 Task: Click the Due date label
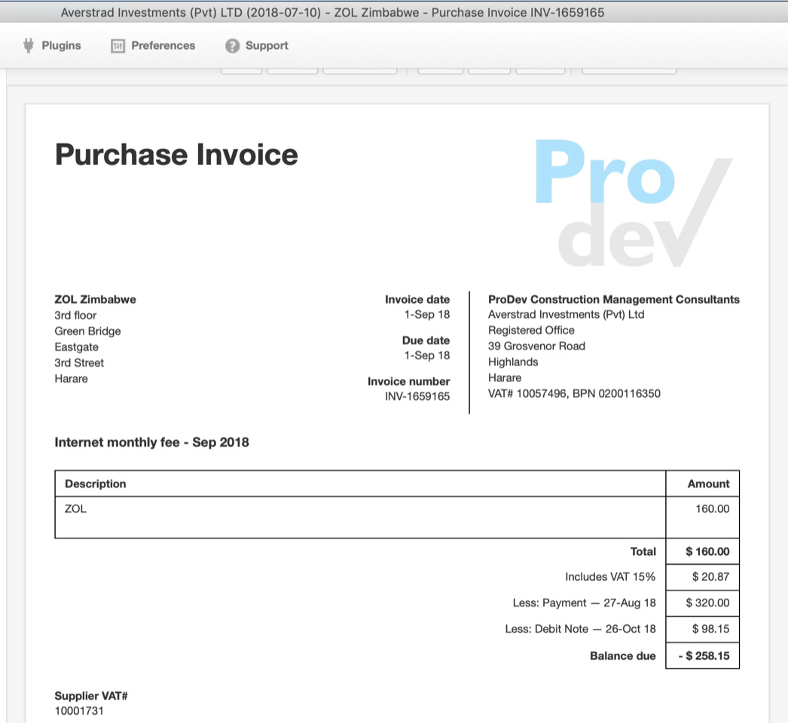[x=426, y=340]
